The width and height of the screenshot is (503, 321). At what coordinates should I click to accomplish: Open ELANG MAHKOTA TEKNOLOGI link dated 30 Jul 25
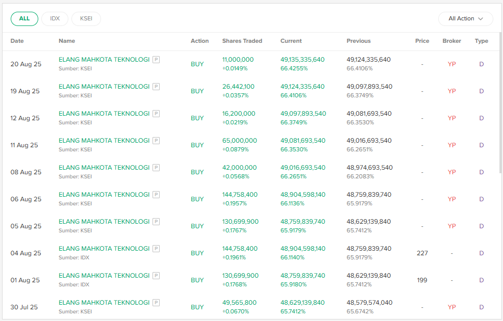point(104,303)
